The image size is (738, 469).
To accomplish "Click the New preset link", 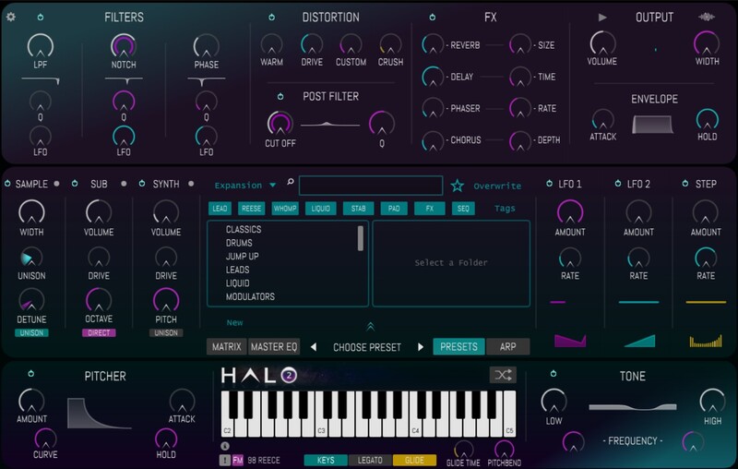I will tap(234, 322).
